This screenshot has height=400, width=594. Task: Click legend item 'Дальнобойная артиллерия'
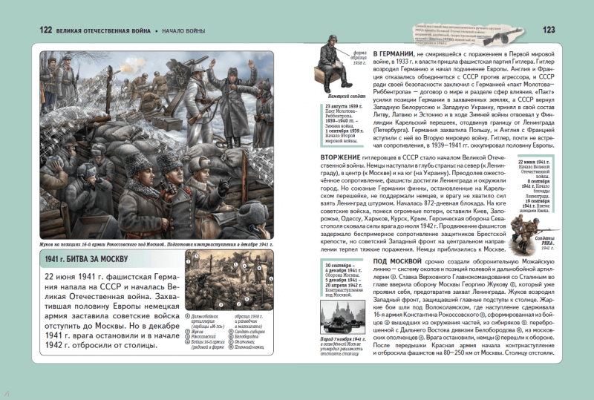[205, 321]
